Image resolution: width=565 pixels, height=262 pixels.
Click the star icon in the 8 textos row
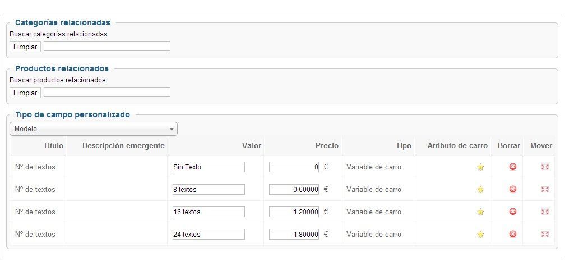tap(480, 190)
